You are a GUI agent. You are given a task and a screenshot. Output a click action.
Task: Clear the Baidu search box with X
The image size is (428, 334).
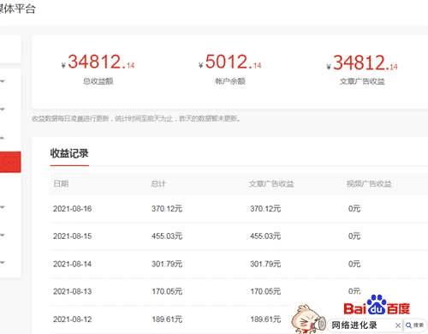coord(398,325)
